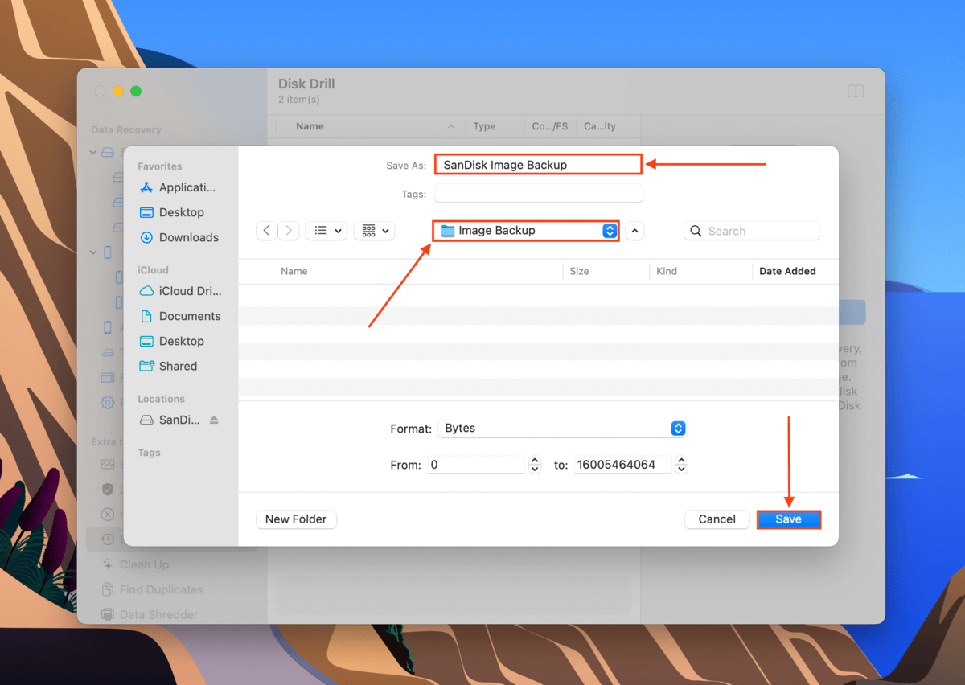This screenshot has height=685, width=965.
Task: Click the Clean Up sparkle icon
Action: click(x=107, y=564)
